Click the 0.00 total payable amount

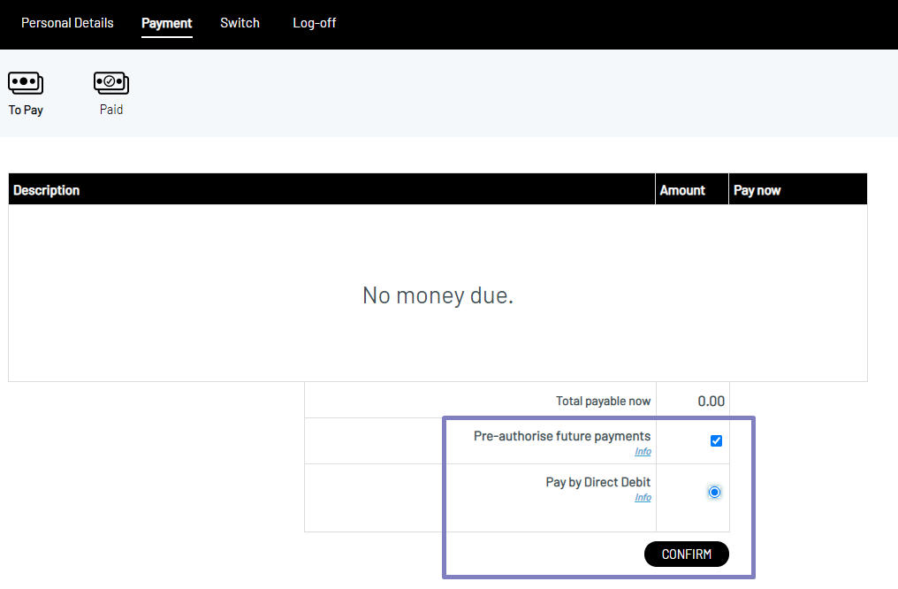(x=711, y=402)
